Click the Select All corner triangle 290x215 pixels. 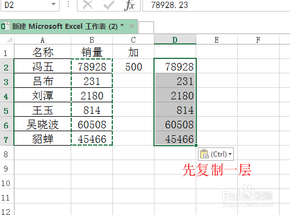[9, 39]
